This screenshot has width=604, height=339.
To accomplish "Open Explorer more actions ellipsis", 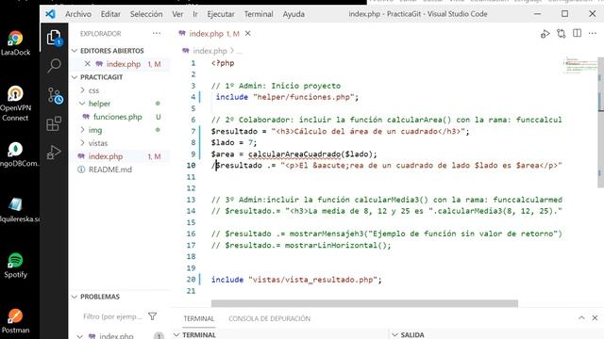I will (157, 34).
